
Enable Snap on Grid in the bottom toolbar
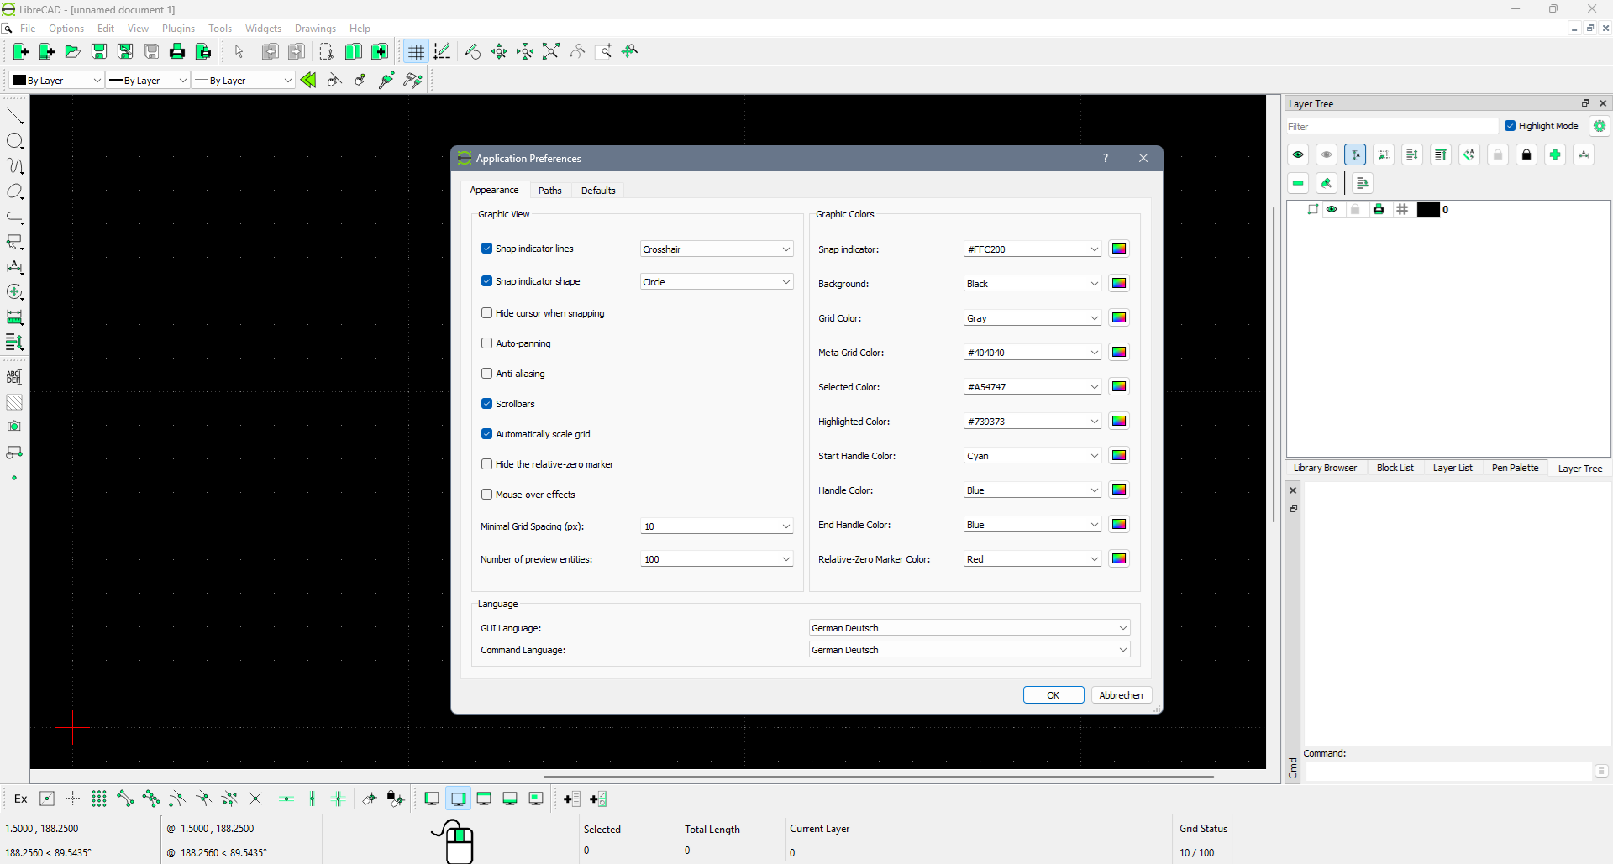[99, 799]
